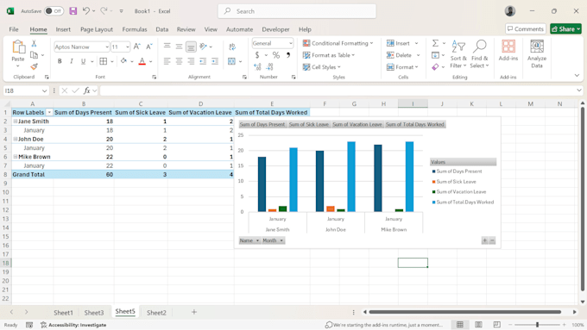
Task: Open Analyze Data
Action: click(537, 54)
